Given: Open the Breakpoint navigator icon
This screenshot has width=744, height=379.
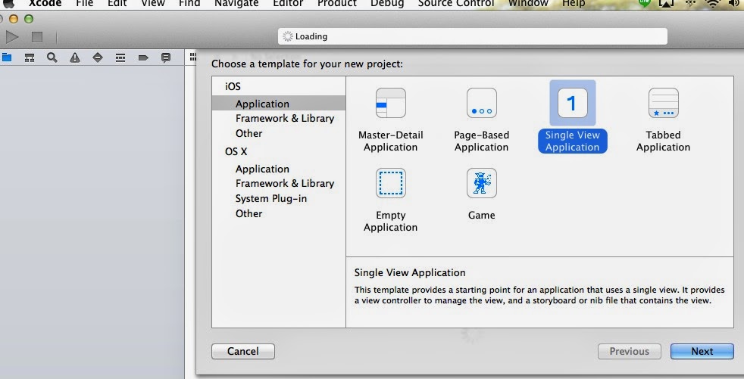Looking at the screenshot, I should coord(143,57).
